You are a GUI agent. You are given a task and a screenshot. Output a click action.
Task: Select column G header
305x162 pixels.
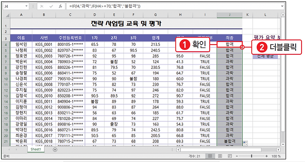point(155,15)
